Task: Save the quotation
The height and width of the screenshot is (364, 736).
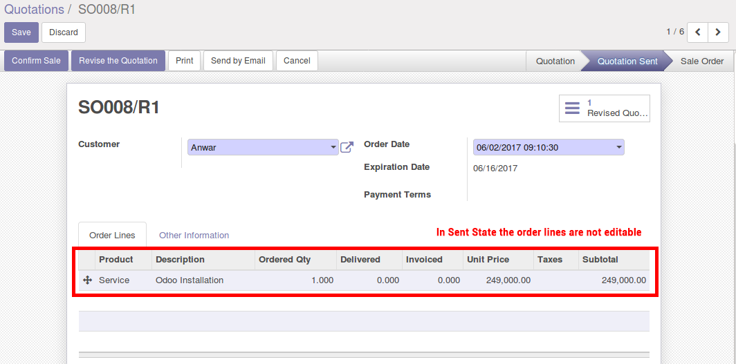Action: 21,32
